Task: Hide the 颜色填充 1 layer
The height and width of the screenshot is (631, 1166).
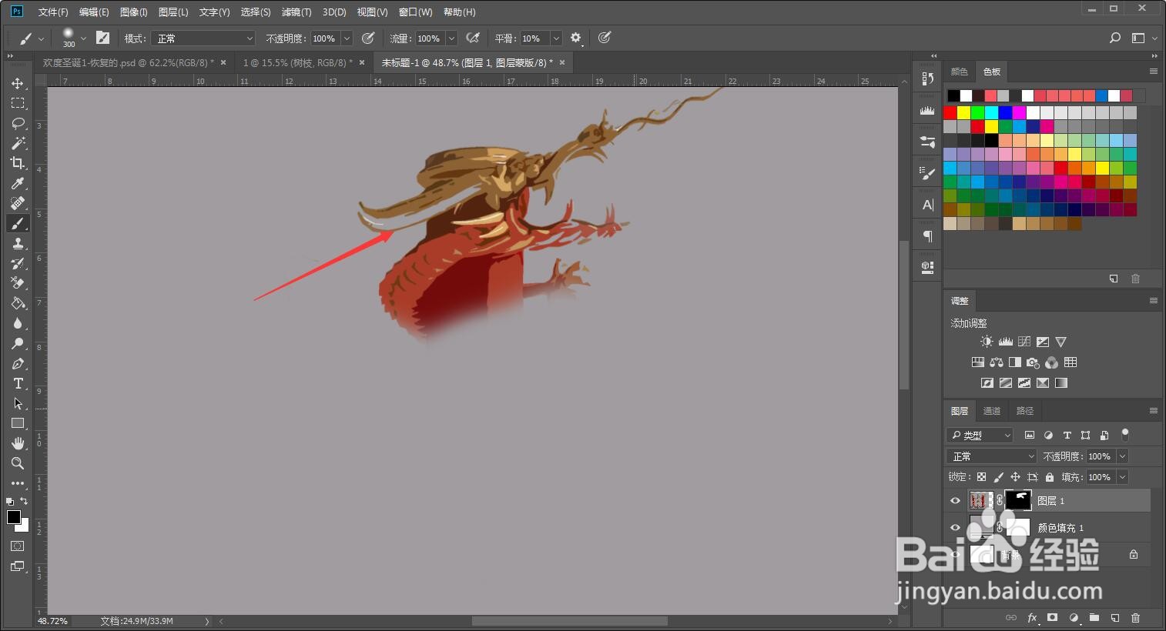Action: 955,528
